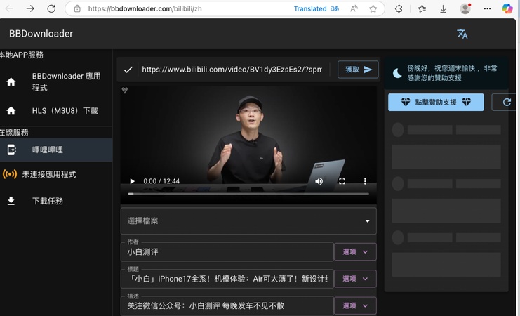Click the 獲取 fetch button
520x316 pixels.
click(358, 70)
